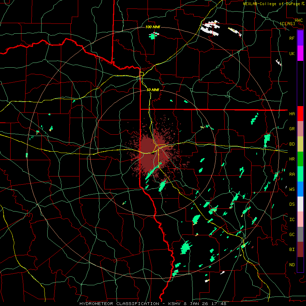The image size is (306, 306).
Task: Click the white dry snow echo cluster near the top right
Action: (209, 28)
